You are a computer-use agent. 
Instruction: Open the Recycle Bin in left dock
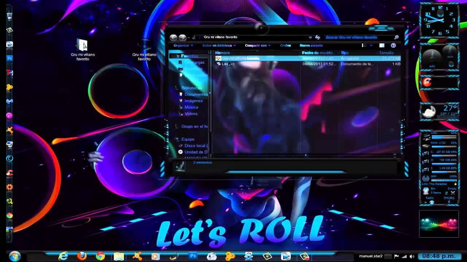click(9, 16)
